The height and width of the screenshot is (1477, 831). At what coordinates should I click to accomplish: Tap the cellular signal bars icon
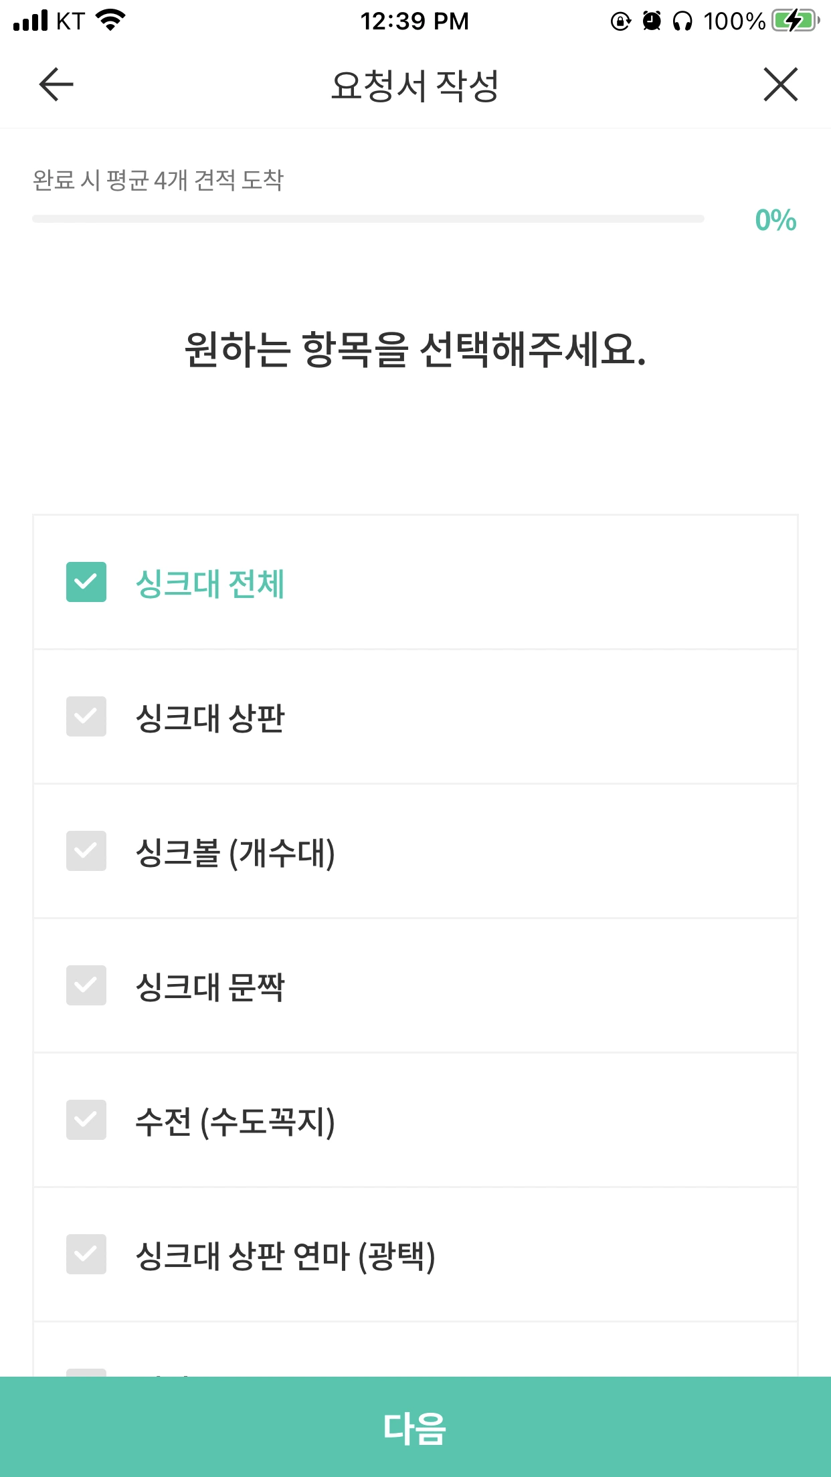coord(31,21)
